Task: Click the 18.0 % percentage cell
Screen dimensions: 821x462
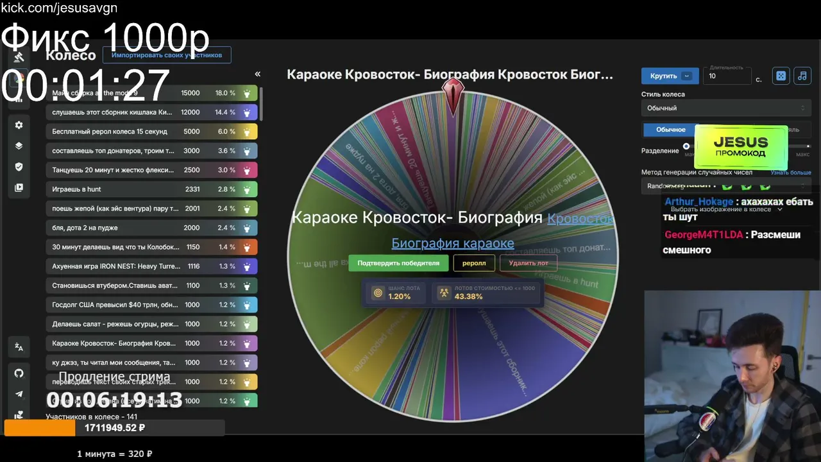Action: [225, 93]
